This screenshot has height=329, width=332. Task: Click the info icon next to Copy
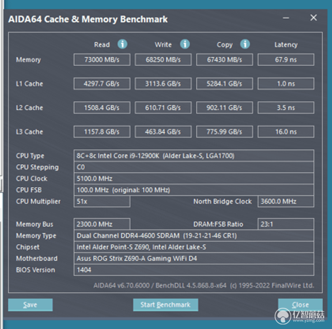[x=245, y=44]
